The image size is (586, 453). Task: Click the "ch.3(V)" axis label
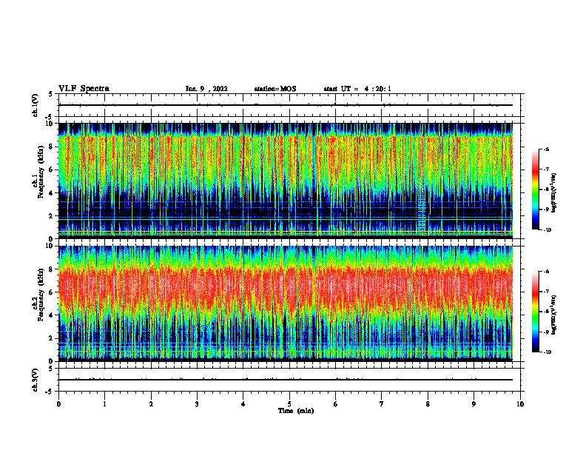36,380
